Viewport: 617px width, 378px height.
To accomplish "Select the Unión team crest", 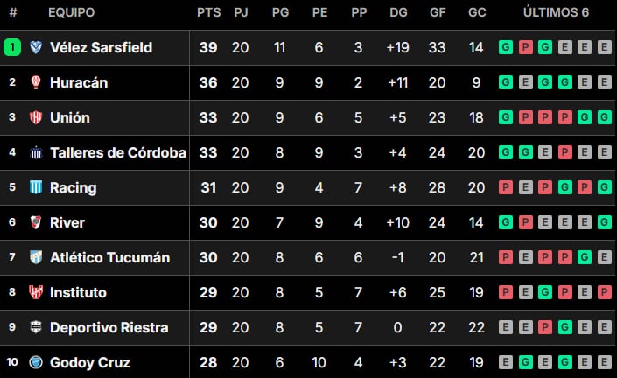I will point(36,117).
